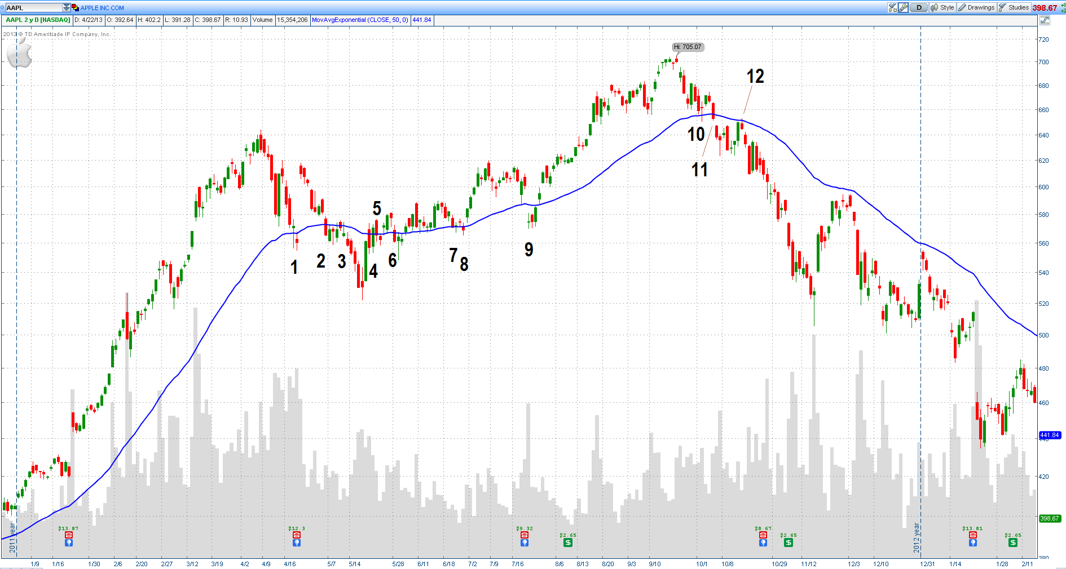Click the blue 441.84 price axis tag

pyautogui.click(x=1050, y=435)
